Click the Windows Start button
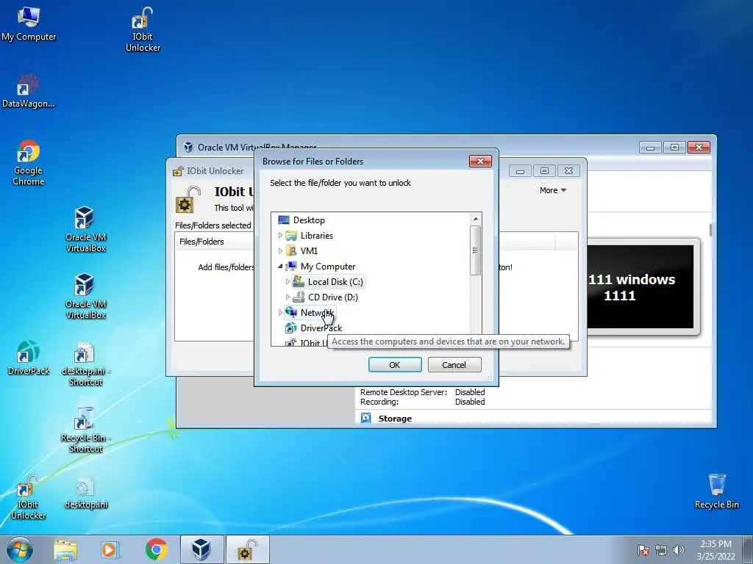The height and width of the screenshot is (564, 753). pyautogui.click(x=20, y=549)
